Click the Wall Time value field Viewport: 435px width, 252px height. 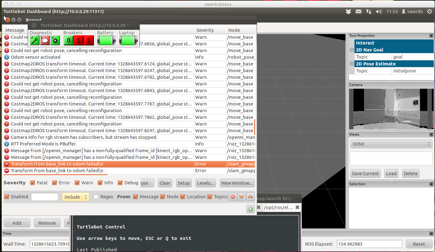pyautogui.click(x=50, y=244)
